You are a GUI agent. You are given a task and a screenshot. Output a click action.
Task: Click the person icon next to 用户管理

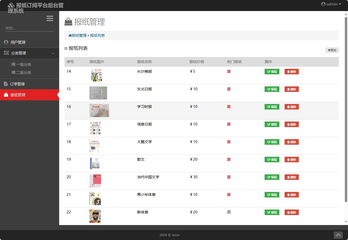pos(6,42)
